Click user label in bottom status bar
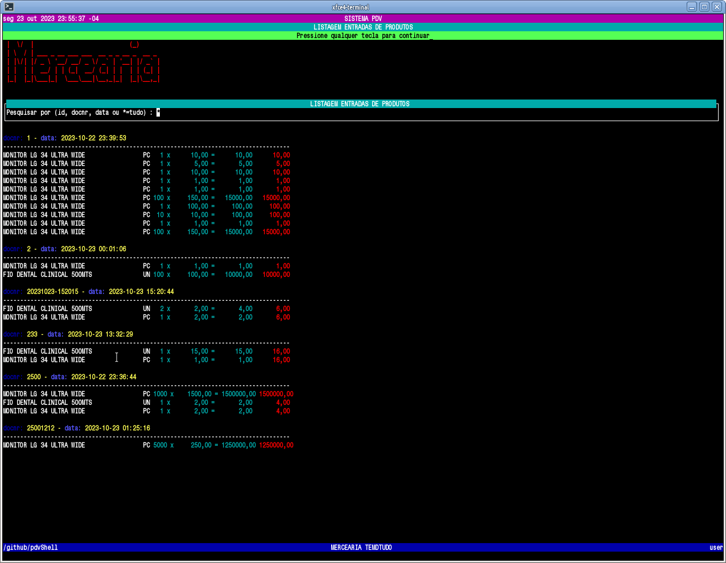Viewport: 726px width, 563px height. (x=716, y=548)
